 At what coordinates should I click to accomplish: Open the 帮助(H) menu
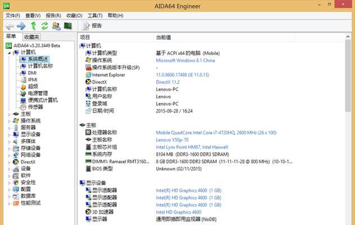pyautogui.click(x=116, y=15)
